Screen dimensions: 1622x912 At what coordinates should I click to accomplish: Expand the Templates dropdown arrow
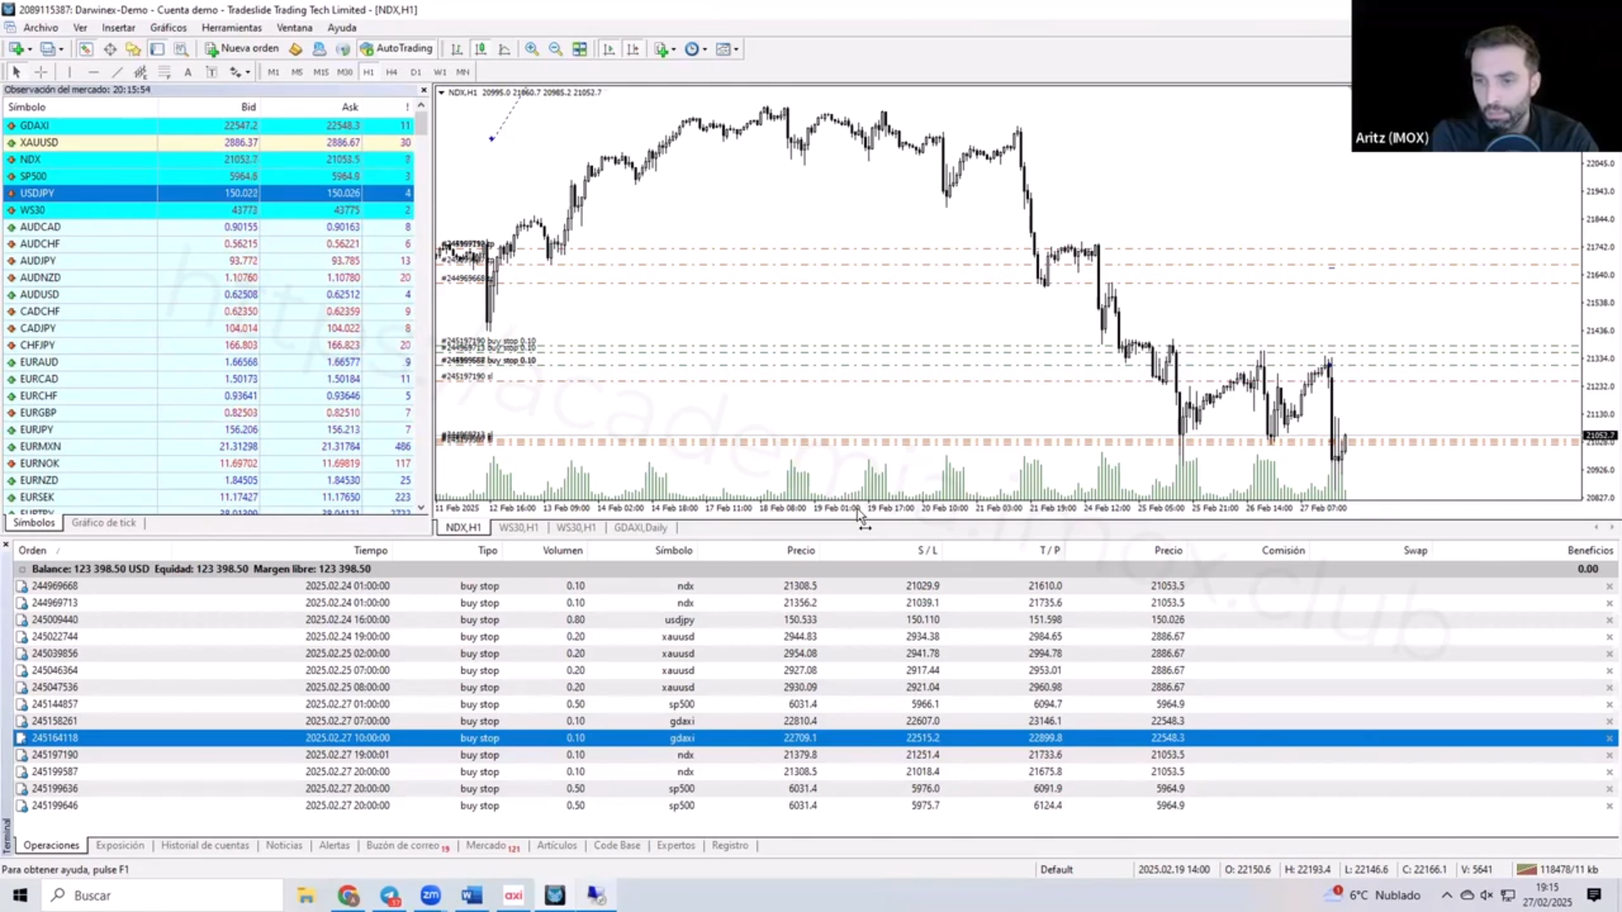[x=736, y=49]
